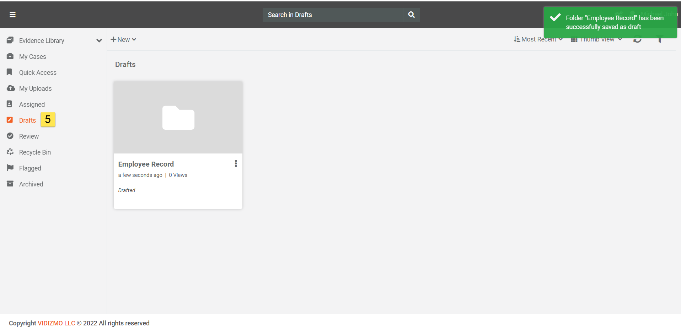This screenshot has width=681, height=330.
Task: Open the Archived section
Action: point(31,184)
